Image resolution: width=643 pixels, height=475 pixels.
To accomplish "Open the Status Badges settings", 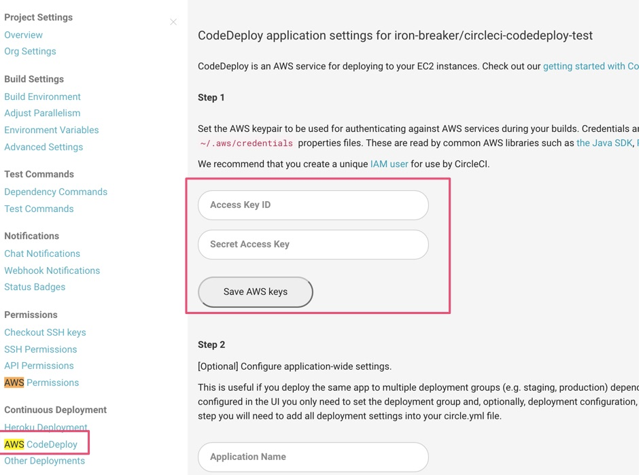I will [35, 287].
